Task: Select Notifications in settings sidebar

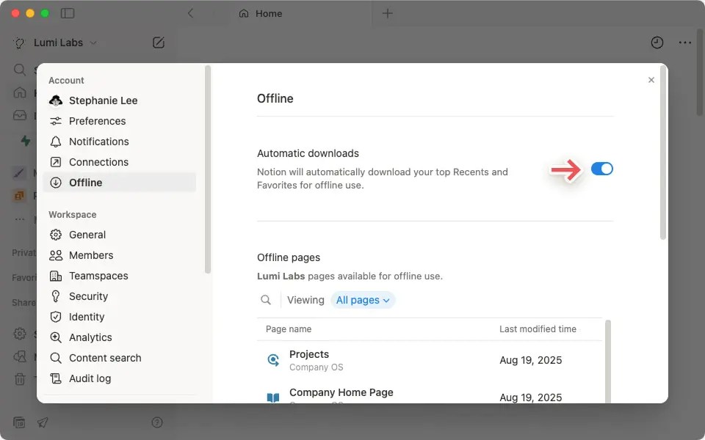Action: pos(98,142)
